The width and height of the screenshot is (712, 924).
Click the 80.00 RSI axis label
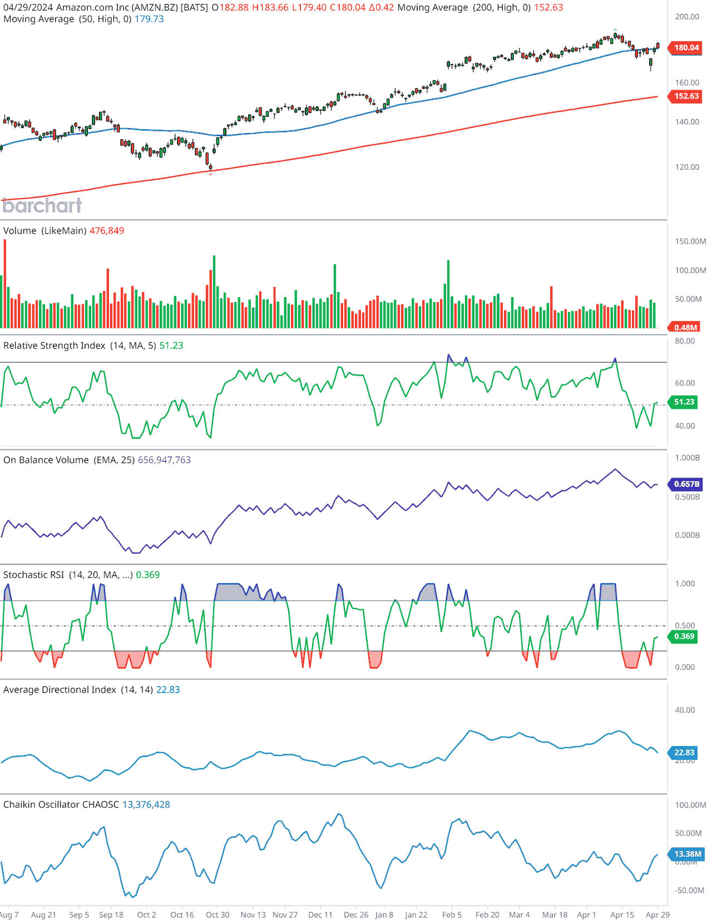(x=685, y=341)
